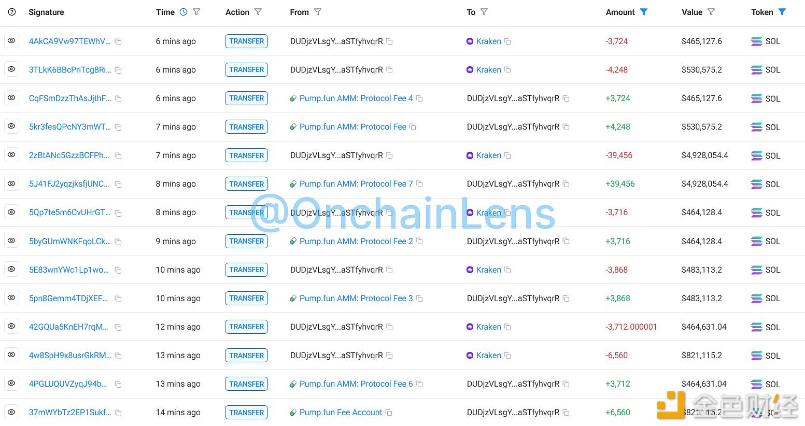
Task: Copy the Kraken address in the first row
Action: coord(507,41)
